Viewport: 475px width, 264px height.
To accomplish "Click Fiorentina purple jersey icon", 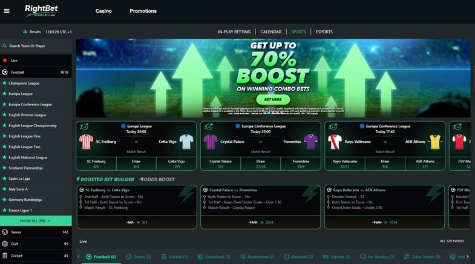I will (310, 142).
